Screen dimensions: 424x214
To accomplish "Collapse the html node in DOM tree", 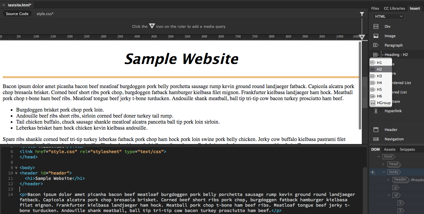I will coord(379,156).
